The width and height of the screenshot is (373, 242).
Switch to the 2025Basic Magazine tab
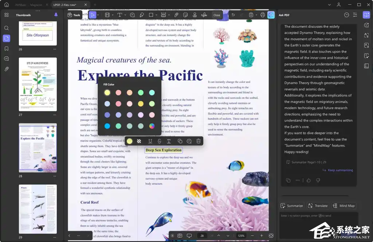tap(28, 5)
